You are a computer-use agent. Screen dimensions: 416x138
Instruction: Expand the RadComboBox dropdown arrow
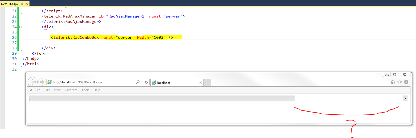405,98
